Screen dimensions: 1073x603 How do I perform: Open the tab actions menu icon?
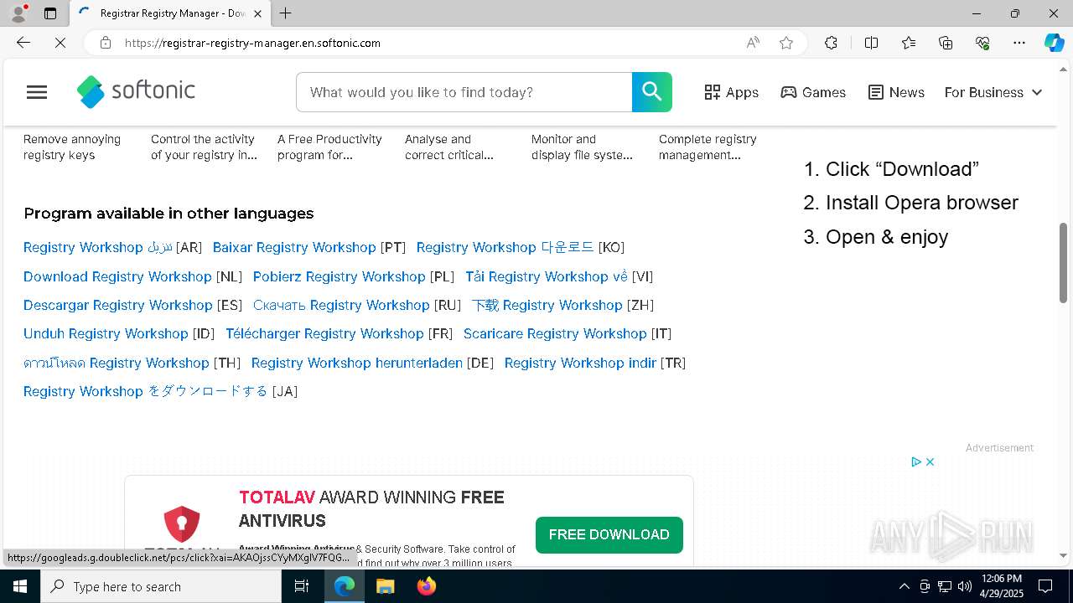click(50, 13)
